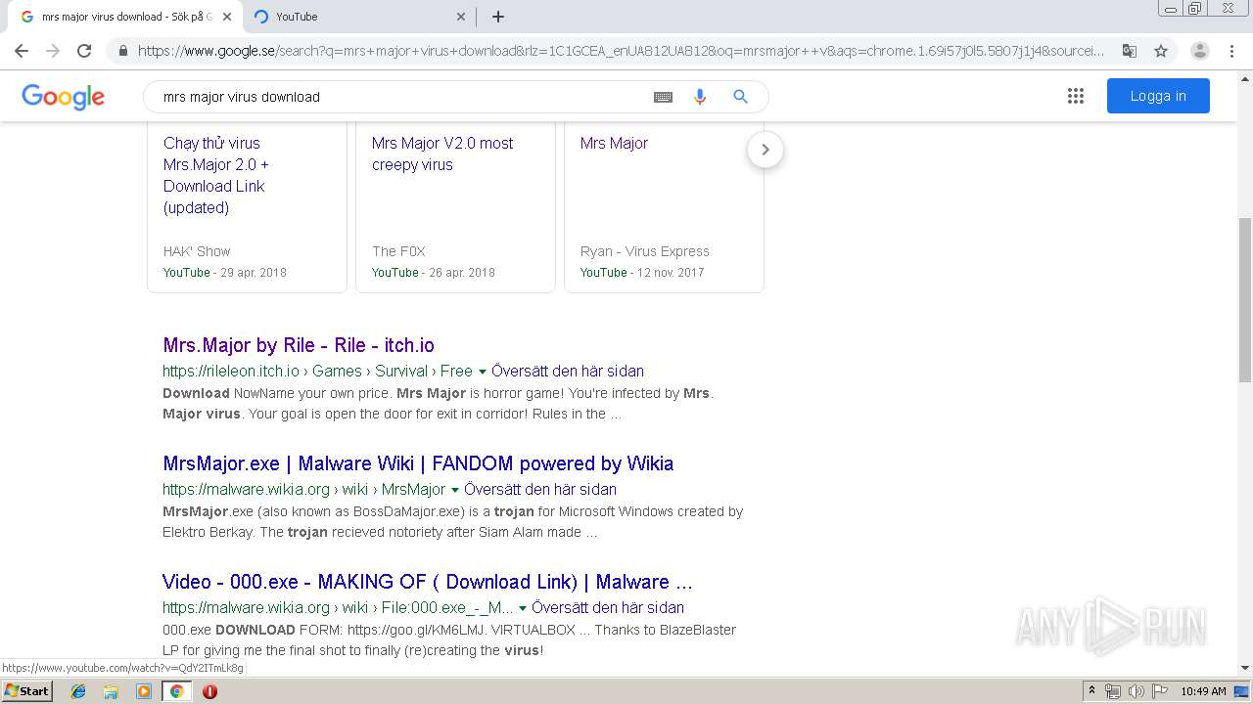This screenshot has width=1253, height=704.
Task: Open the volume tray icon
Action: (1136, 691)
